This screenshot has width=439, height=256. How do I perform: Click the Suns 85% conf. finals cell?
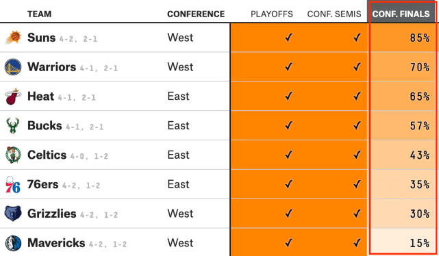click(401, 38)
